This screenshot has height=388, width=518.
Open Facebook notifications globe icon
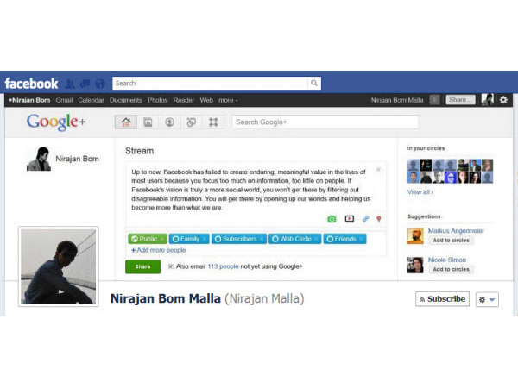100,84
